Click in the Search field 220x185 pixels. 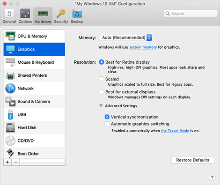[191, 14]
